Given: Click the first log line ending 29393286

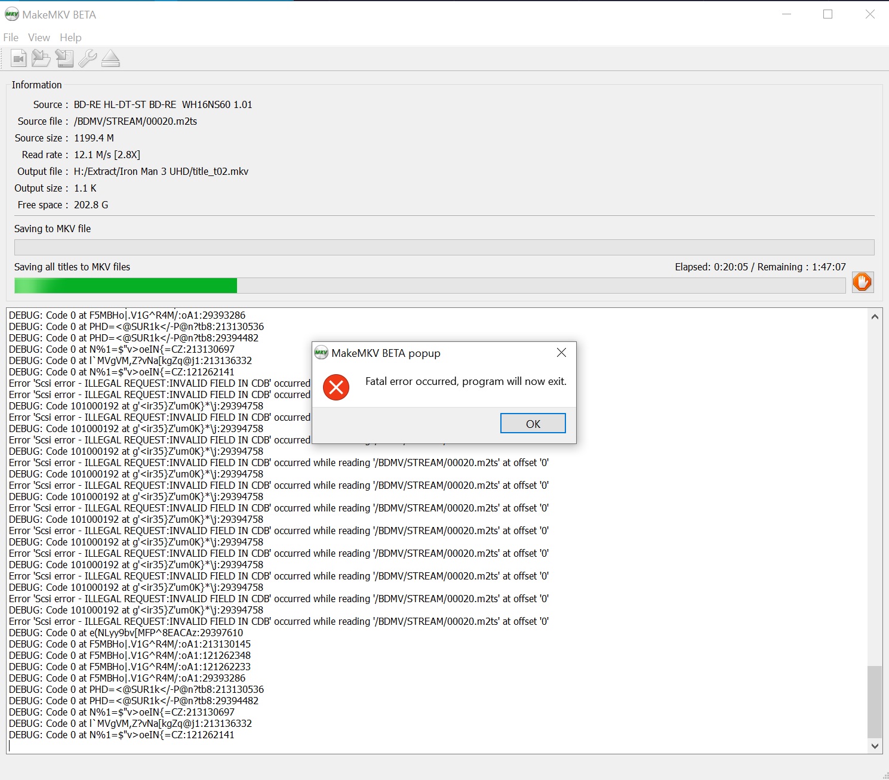Looking at the screenshot, I should pos(127,315).
